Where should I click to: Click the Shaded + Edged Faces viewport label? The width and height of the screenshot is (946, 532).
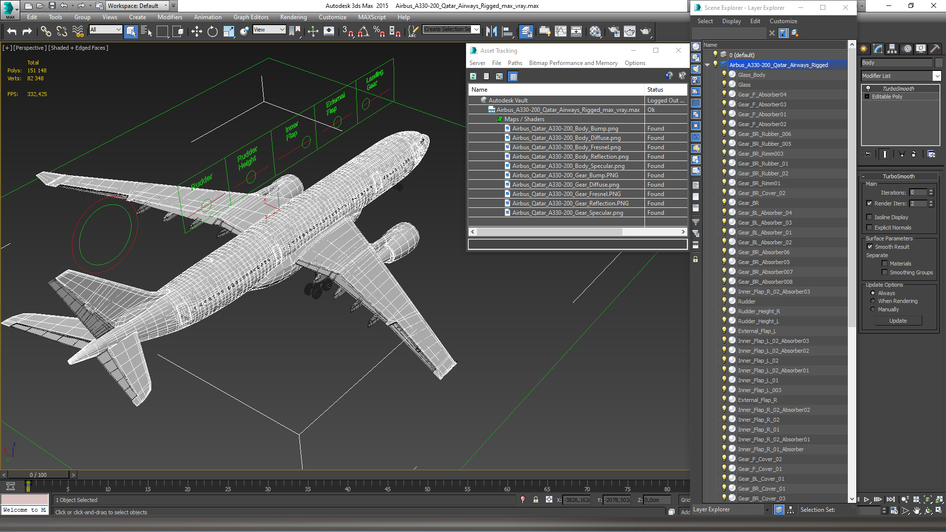[x=78, y=48]
